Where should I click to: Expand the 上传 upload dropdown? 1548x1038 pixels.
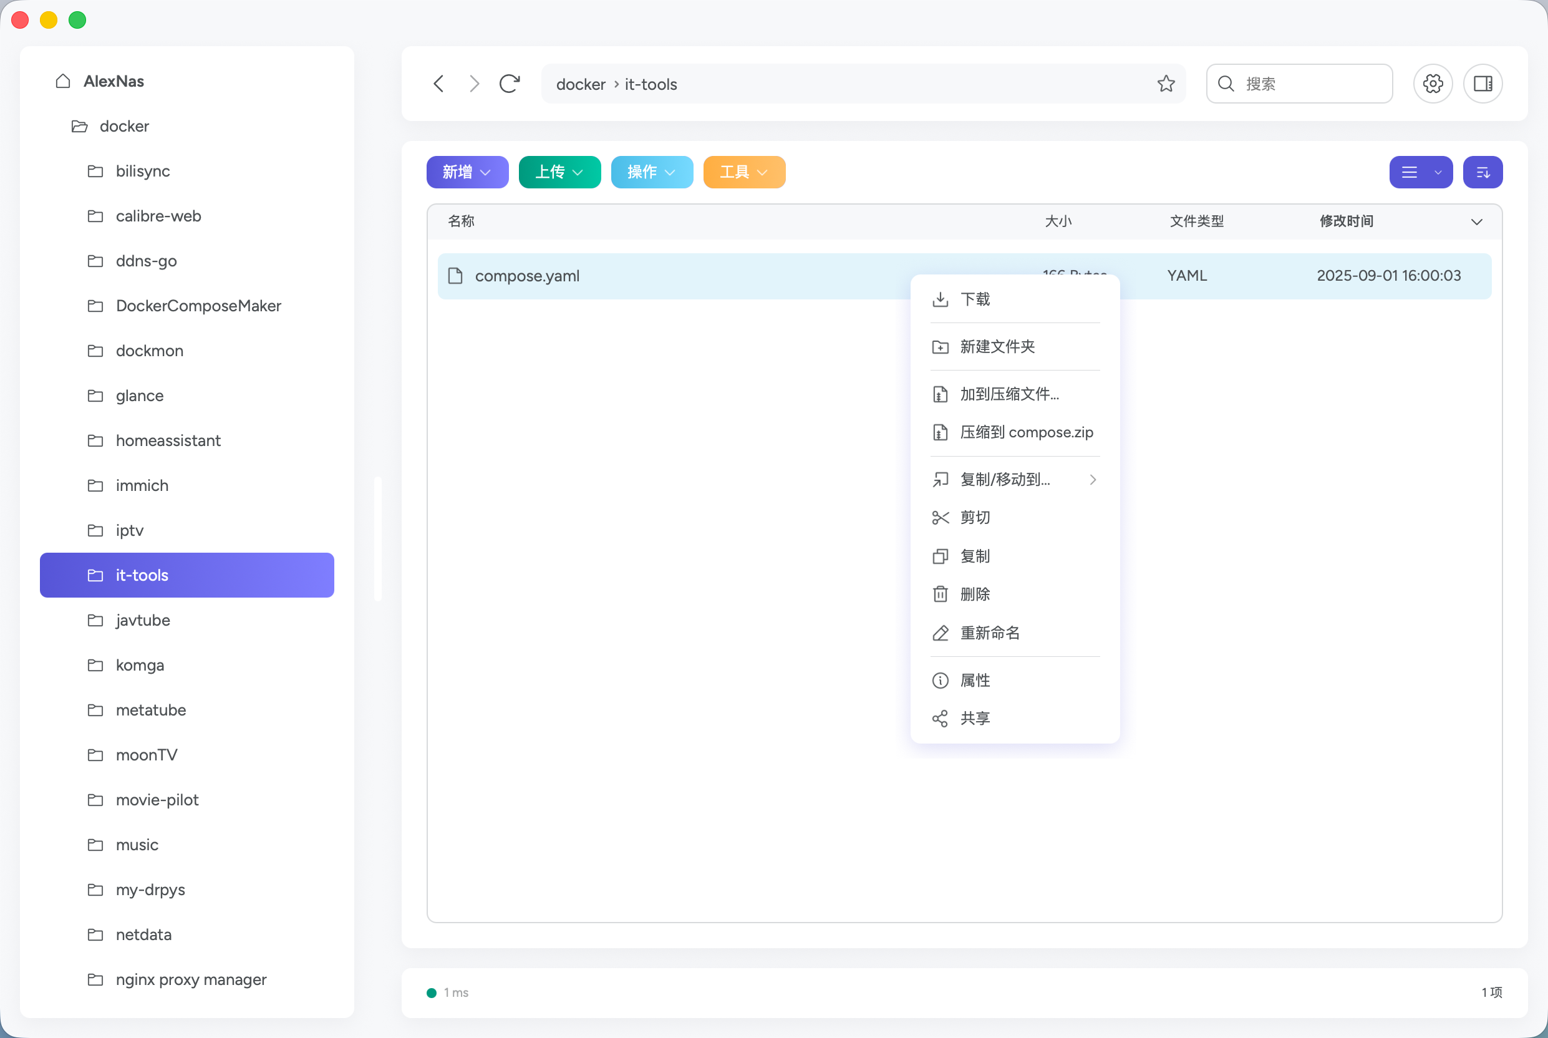559,173
